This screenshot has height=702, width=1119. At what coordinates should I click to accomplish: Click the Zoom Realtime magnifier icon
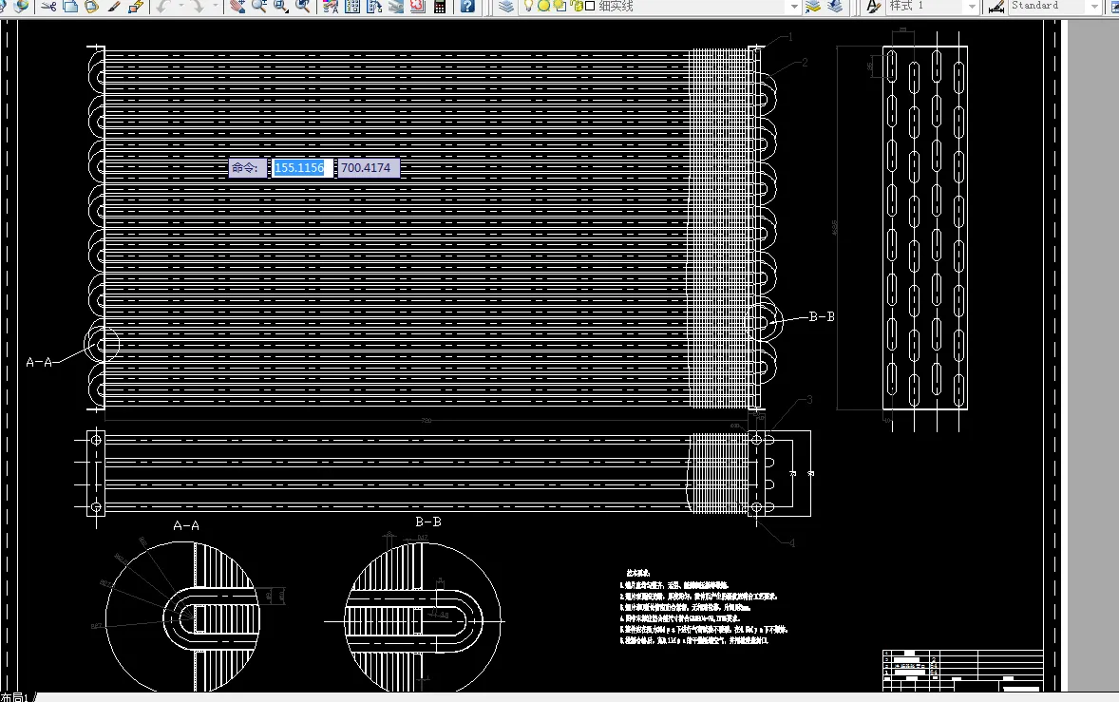(x=259, y=6)
